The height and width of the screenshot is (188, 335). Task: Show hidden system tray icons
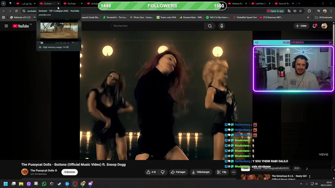tap(301, 184)
